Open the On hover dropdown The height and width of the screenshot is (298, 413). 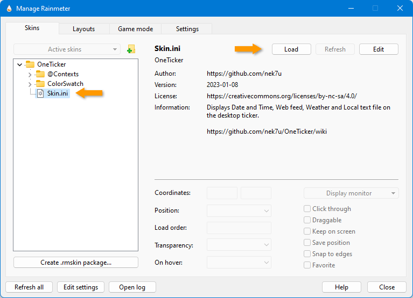pos(239,262)
